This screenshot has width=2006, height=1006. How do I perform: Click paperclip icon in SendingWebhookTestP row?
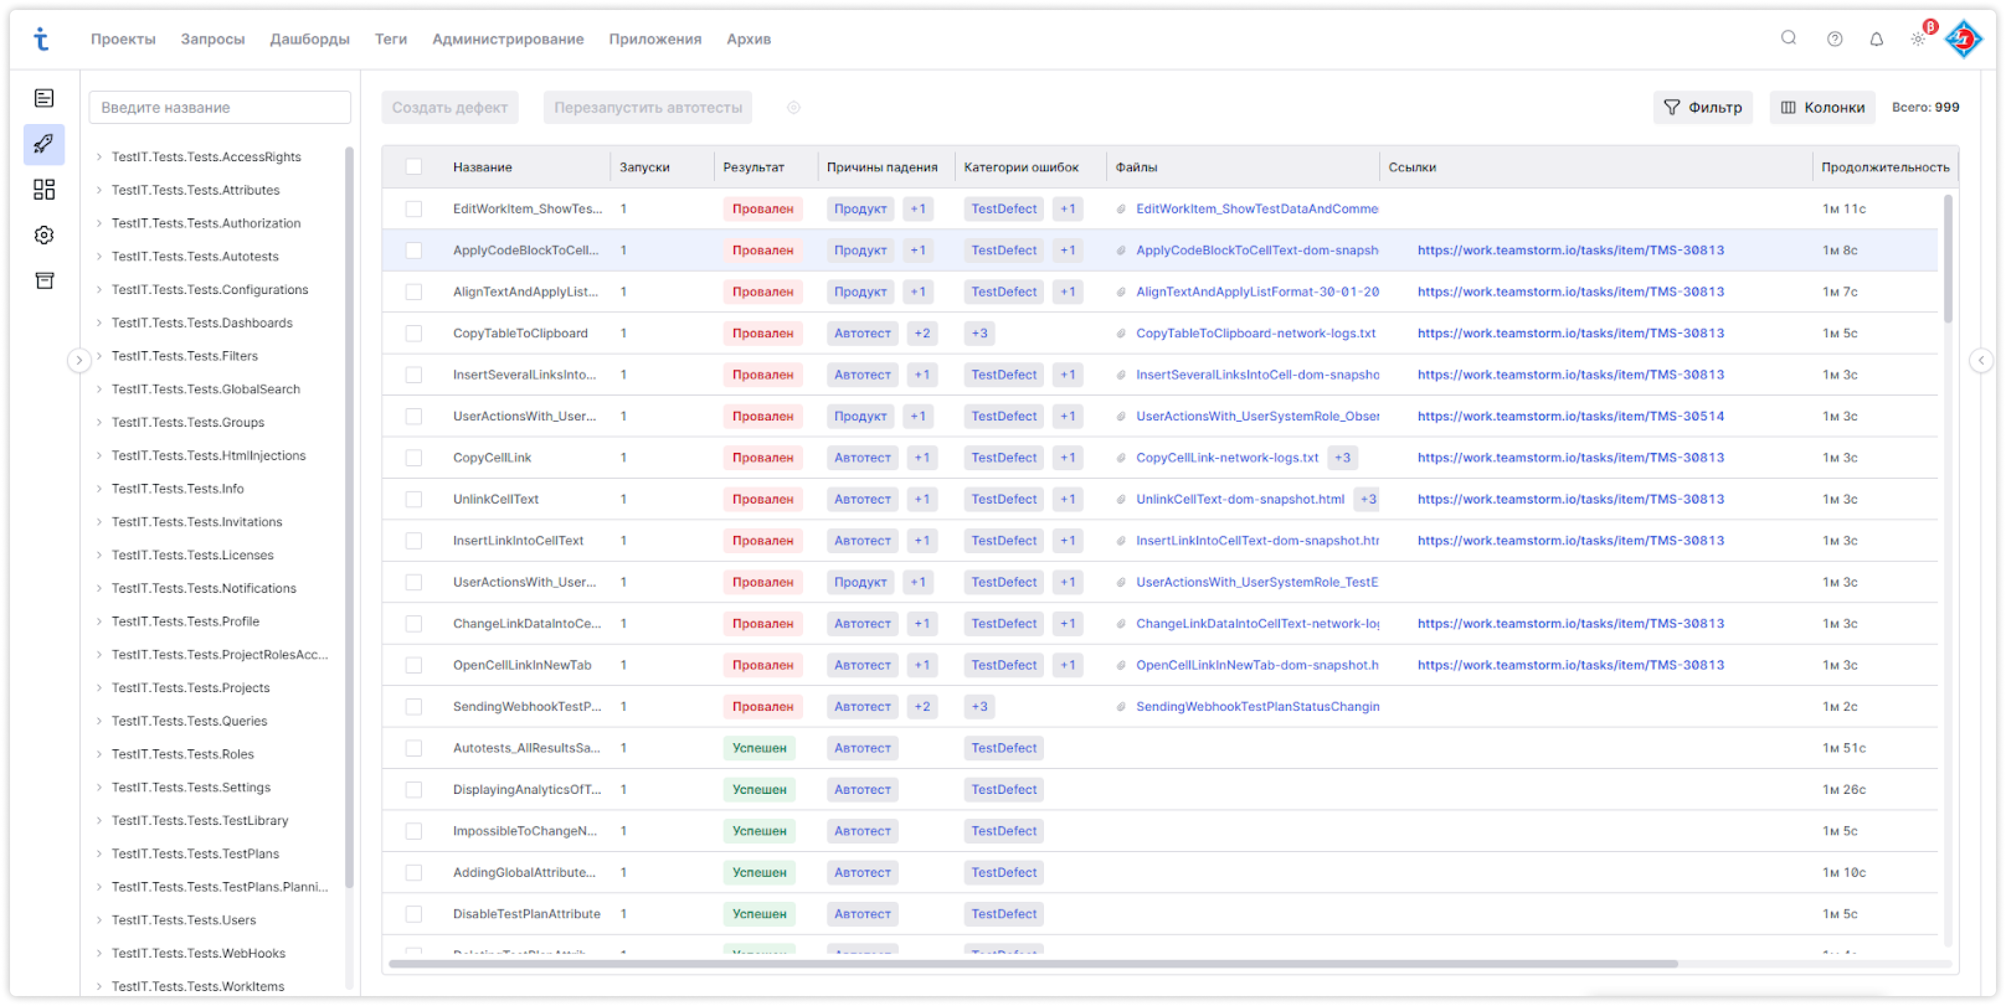[x=1121, y=707]
